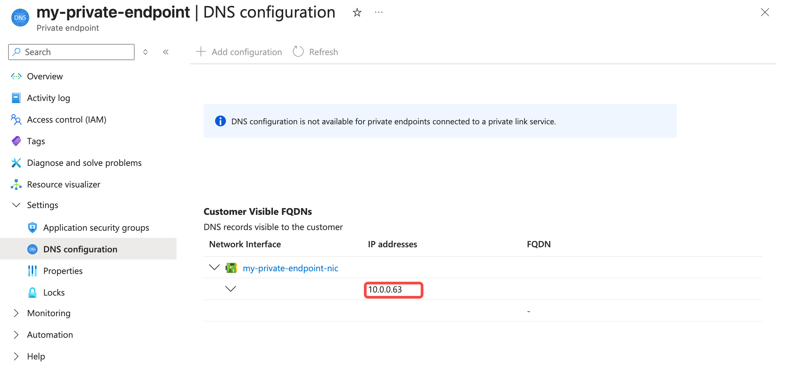Click Add configuration button
Viewport: 788px width, 379px height.
tap(239, 52)
